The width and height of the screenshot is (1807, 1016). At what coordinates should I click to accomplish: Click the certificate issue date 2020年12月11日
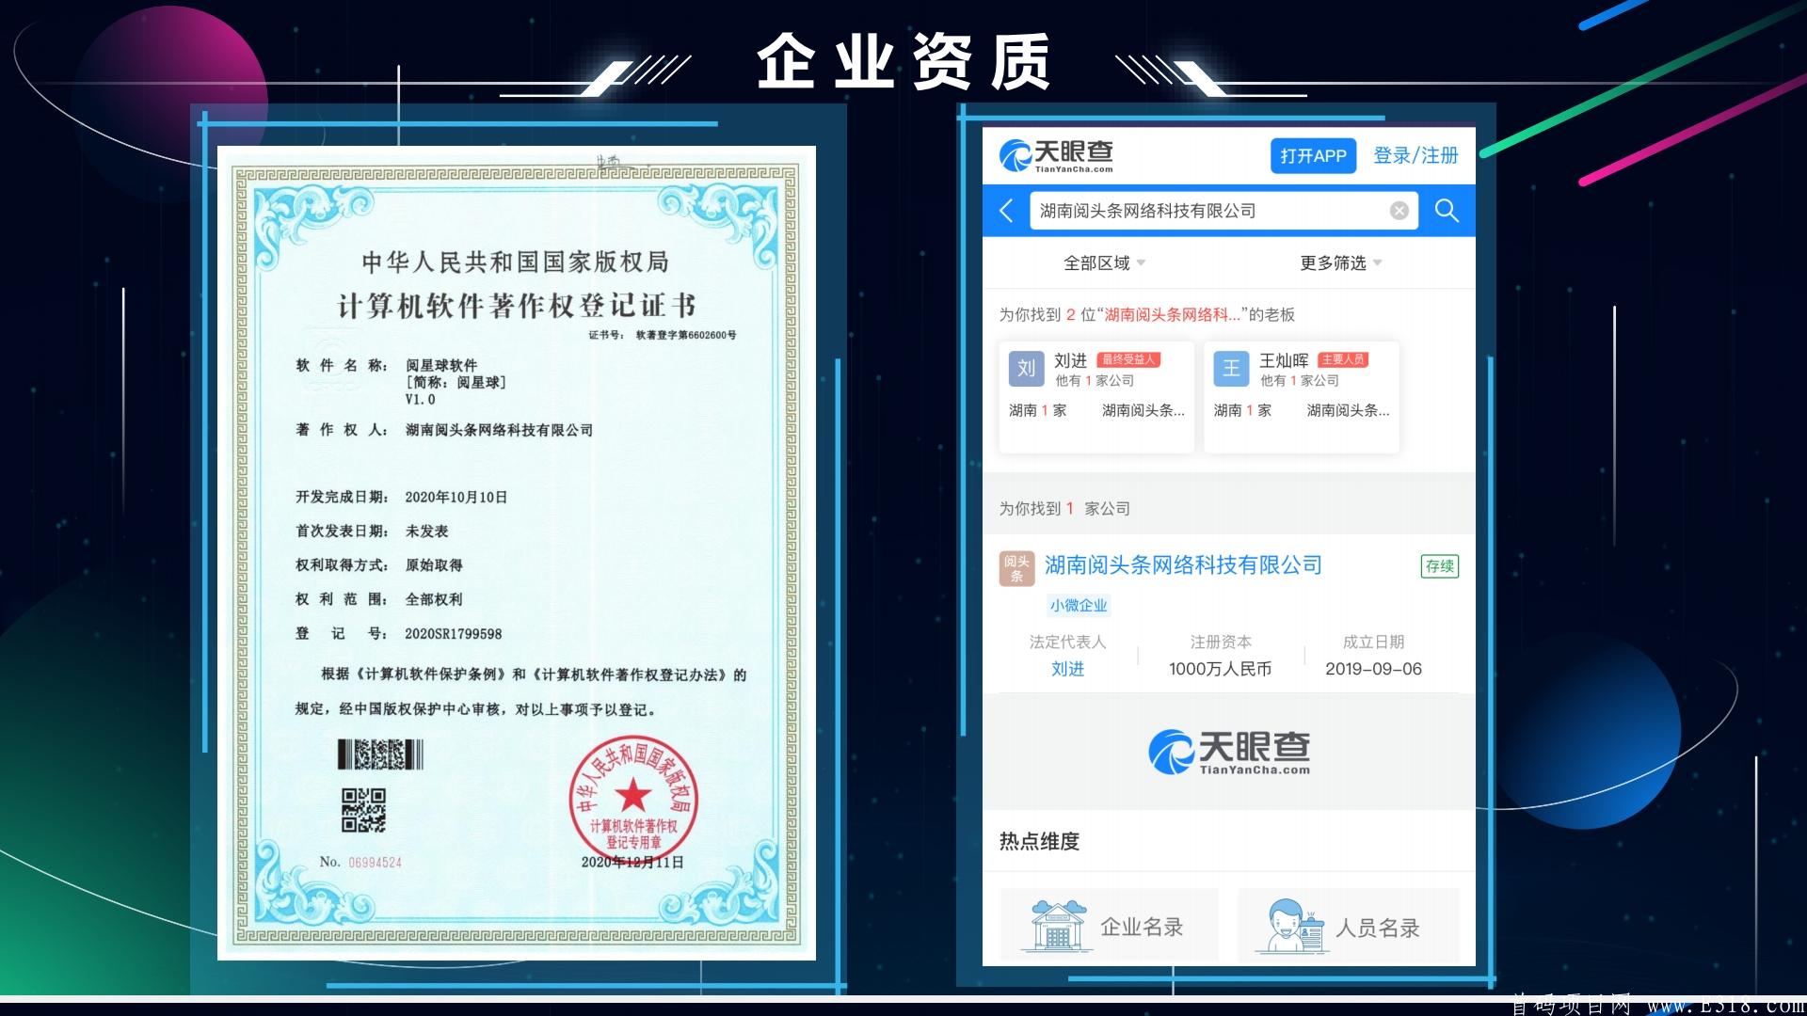point(632,862)
